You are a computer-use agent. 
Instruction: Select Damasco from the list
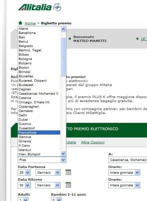(x=39, y=111)
